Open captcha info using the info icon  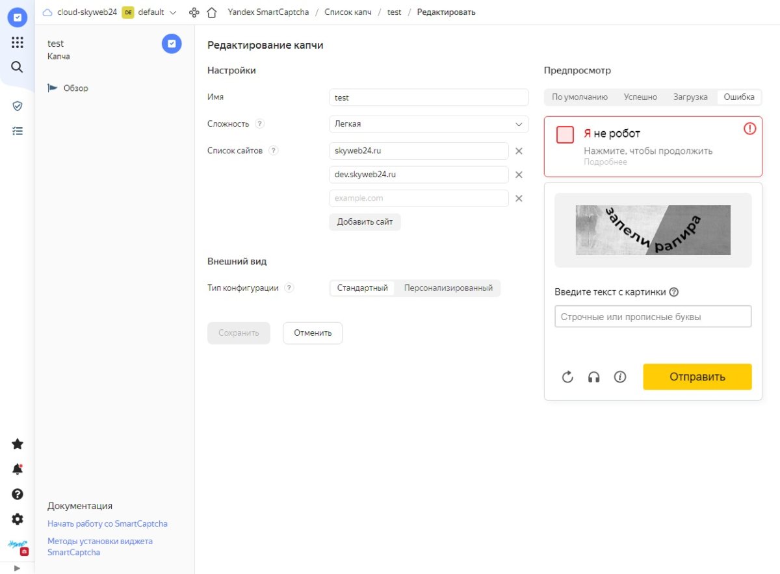pos(619,377)
